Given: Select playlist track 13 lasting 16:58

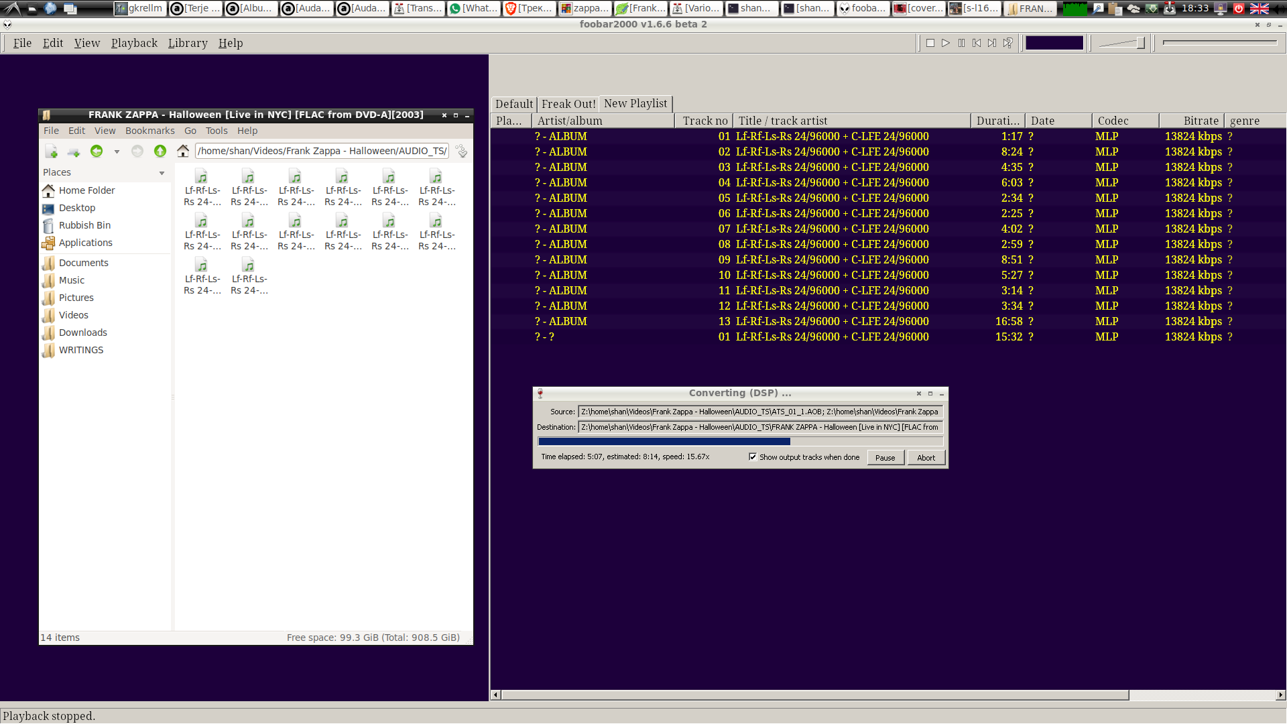Looking at the screenshot, I should point(888,321).
